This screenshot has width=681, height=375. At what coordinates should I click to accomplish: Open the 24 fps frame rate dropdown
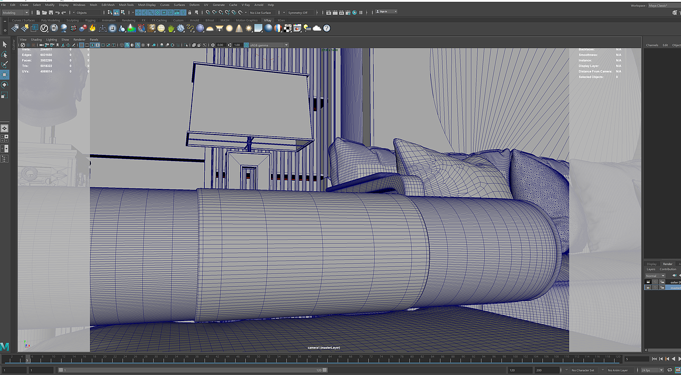[x=652, y=370]
